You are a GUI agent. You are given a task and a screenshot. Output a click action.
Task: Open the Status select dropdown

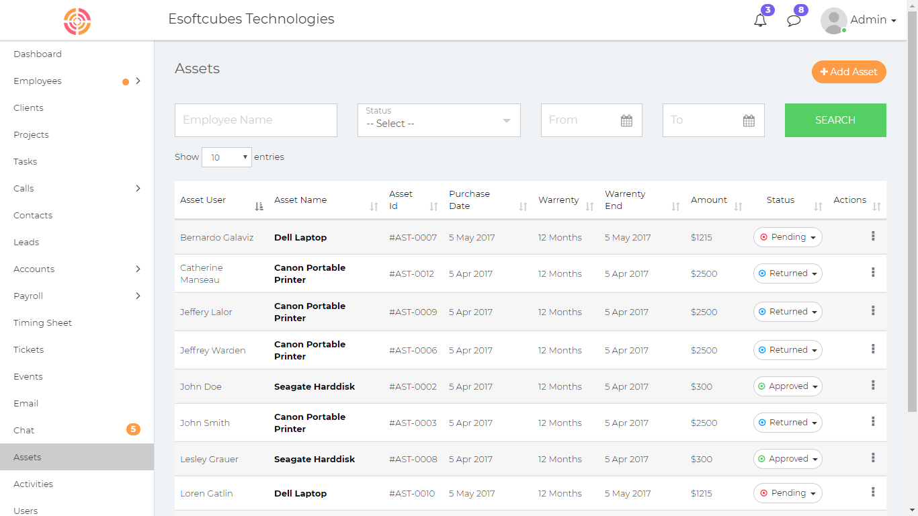click(x=439, y=120)
